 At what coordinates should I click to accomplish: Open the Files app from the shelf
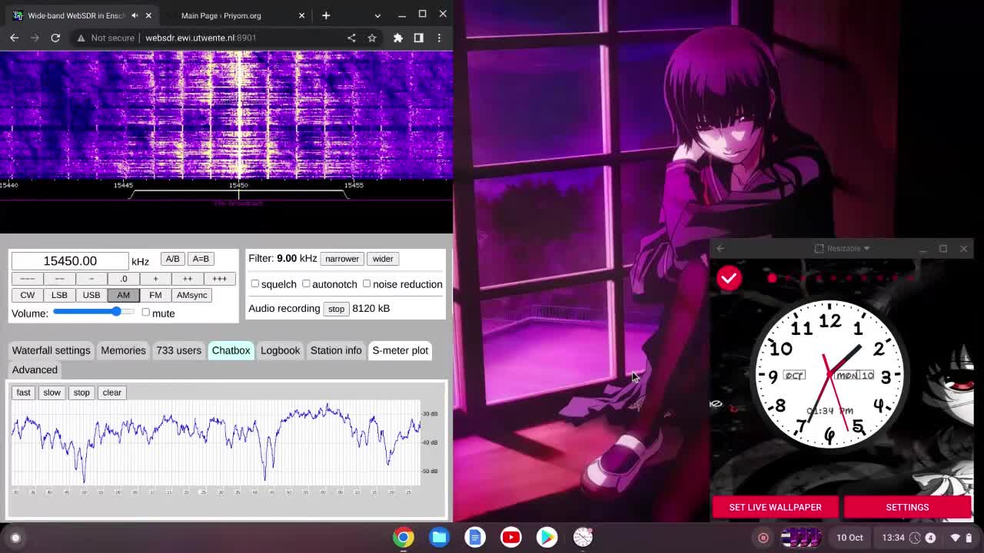(440, 538)
